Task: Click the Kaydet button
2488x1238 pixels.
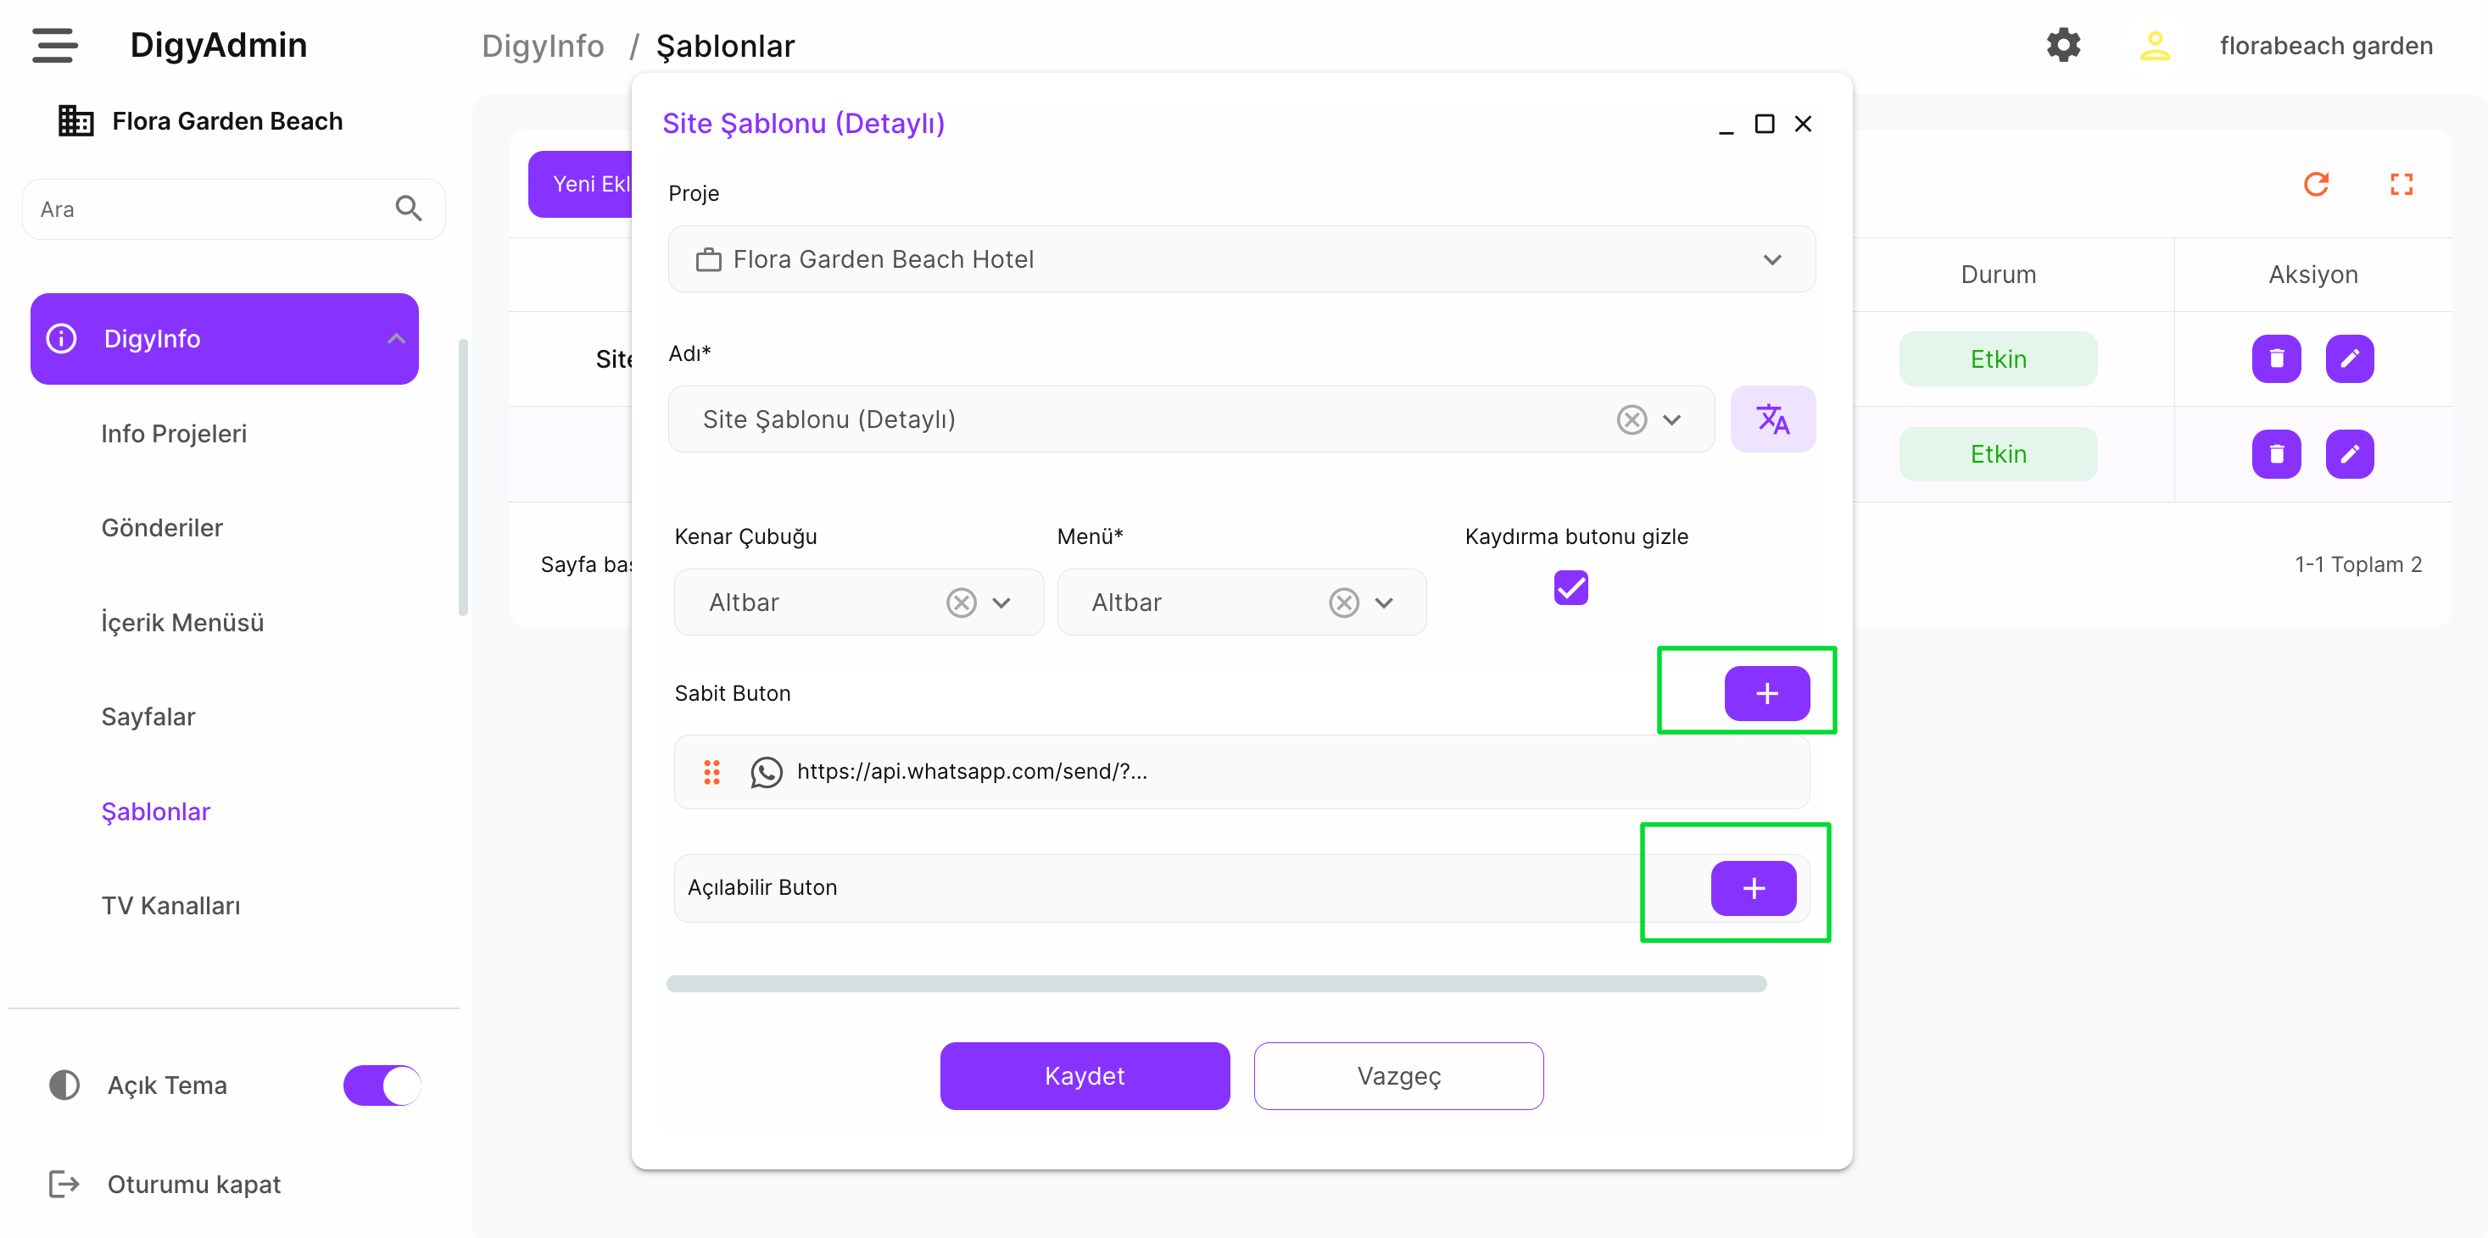Action: pyautogui.click(x=1084, y=1076)
